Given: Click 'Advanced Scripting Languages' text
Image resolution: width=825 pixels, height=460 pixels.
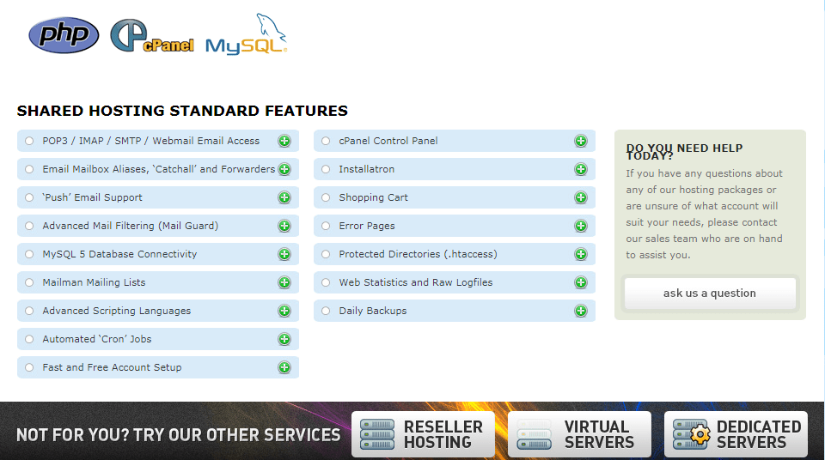Looking at the screenshot, I should pyautogui.click(x=117, y=311).
